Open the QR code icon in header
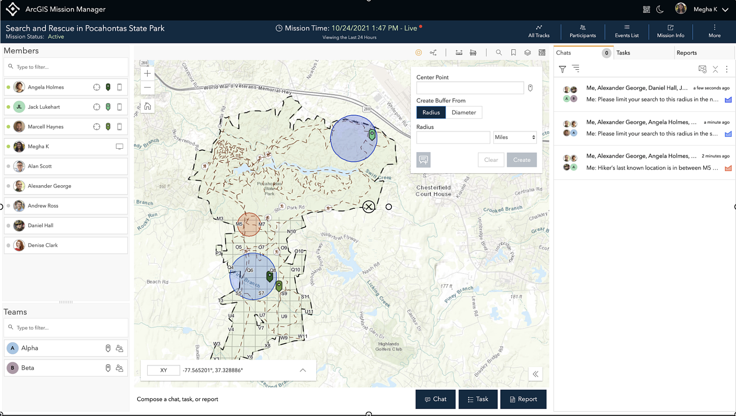This screenshot has height=416, width=736. pos(646,9)
